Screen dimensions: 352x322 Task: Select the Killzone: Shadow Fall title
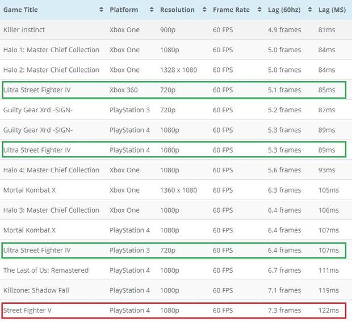point(36,290)
